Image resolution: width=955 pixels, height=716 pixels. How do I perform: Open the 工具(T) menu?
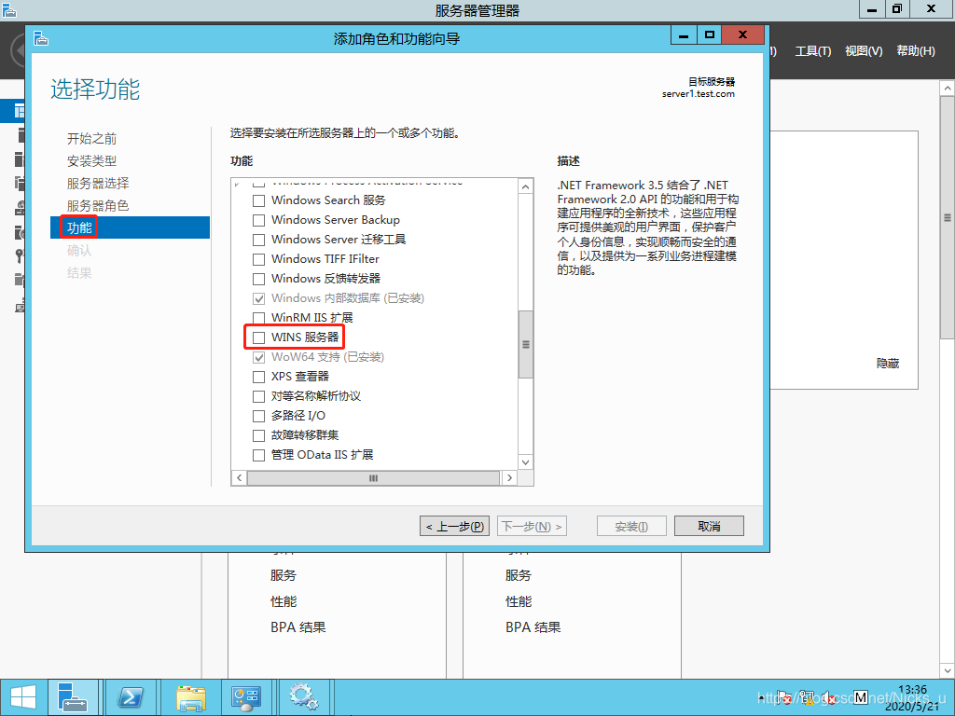[813, 51]
